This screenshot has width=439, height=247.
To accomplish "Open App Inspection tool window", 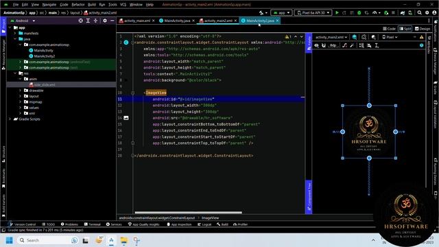I will pos(179,224).
